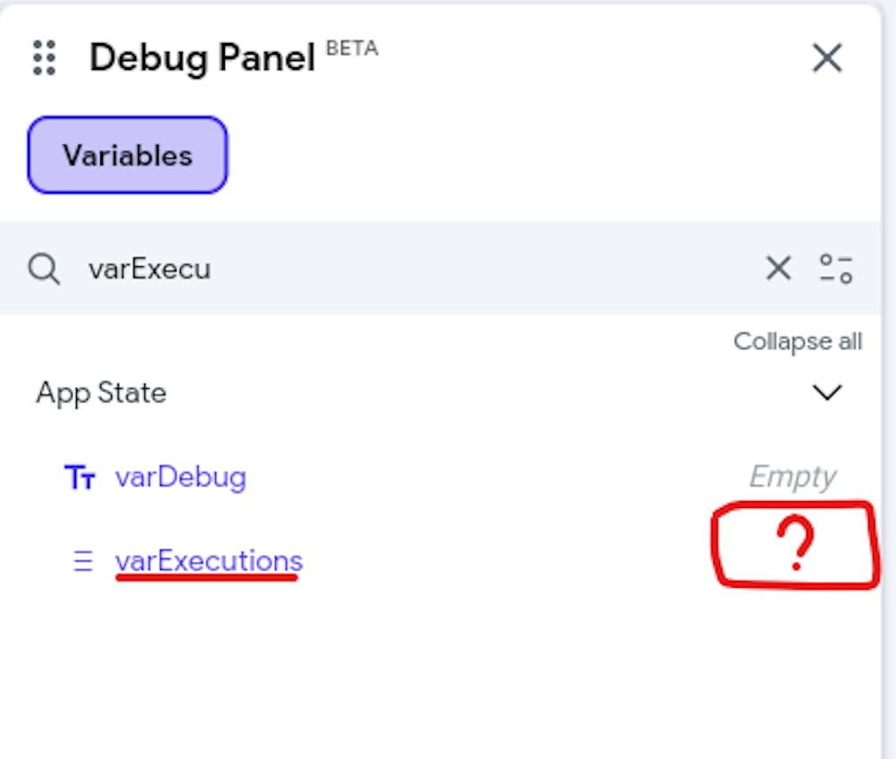Click the App State section header label
This screenshot has width=896, height=759.
click(101, 392)
